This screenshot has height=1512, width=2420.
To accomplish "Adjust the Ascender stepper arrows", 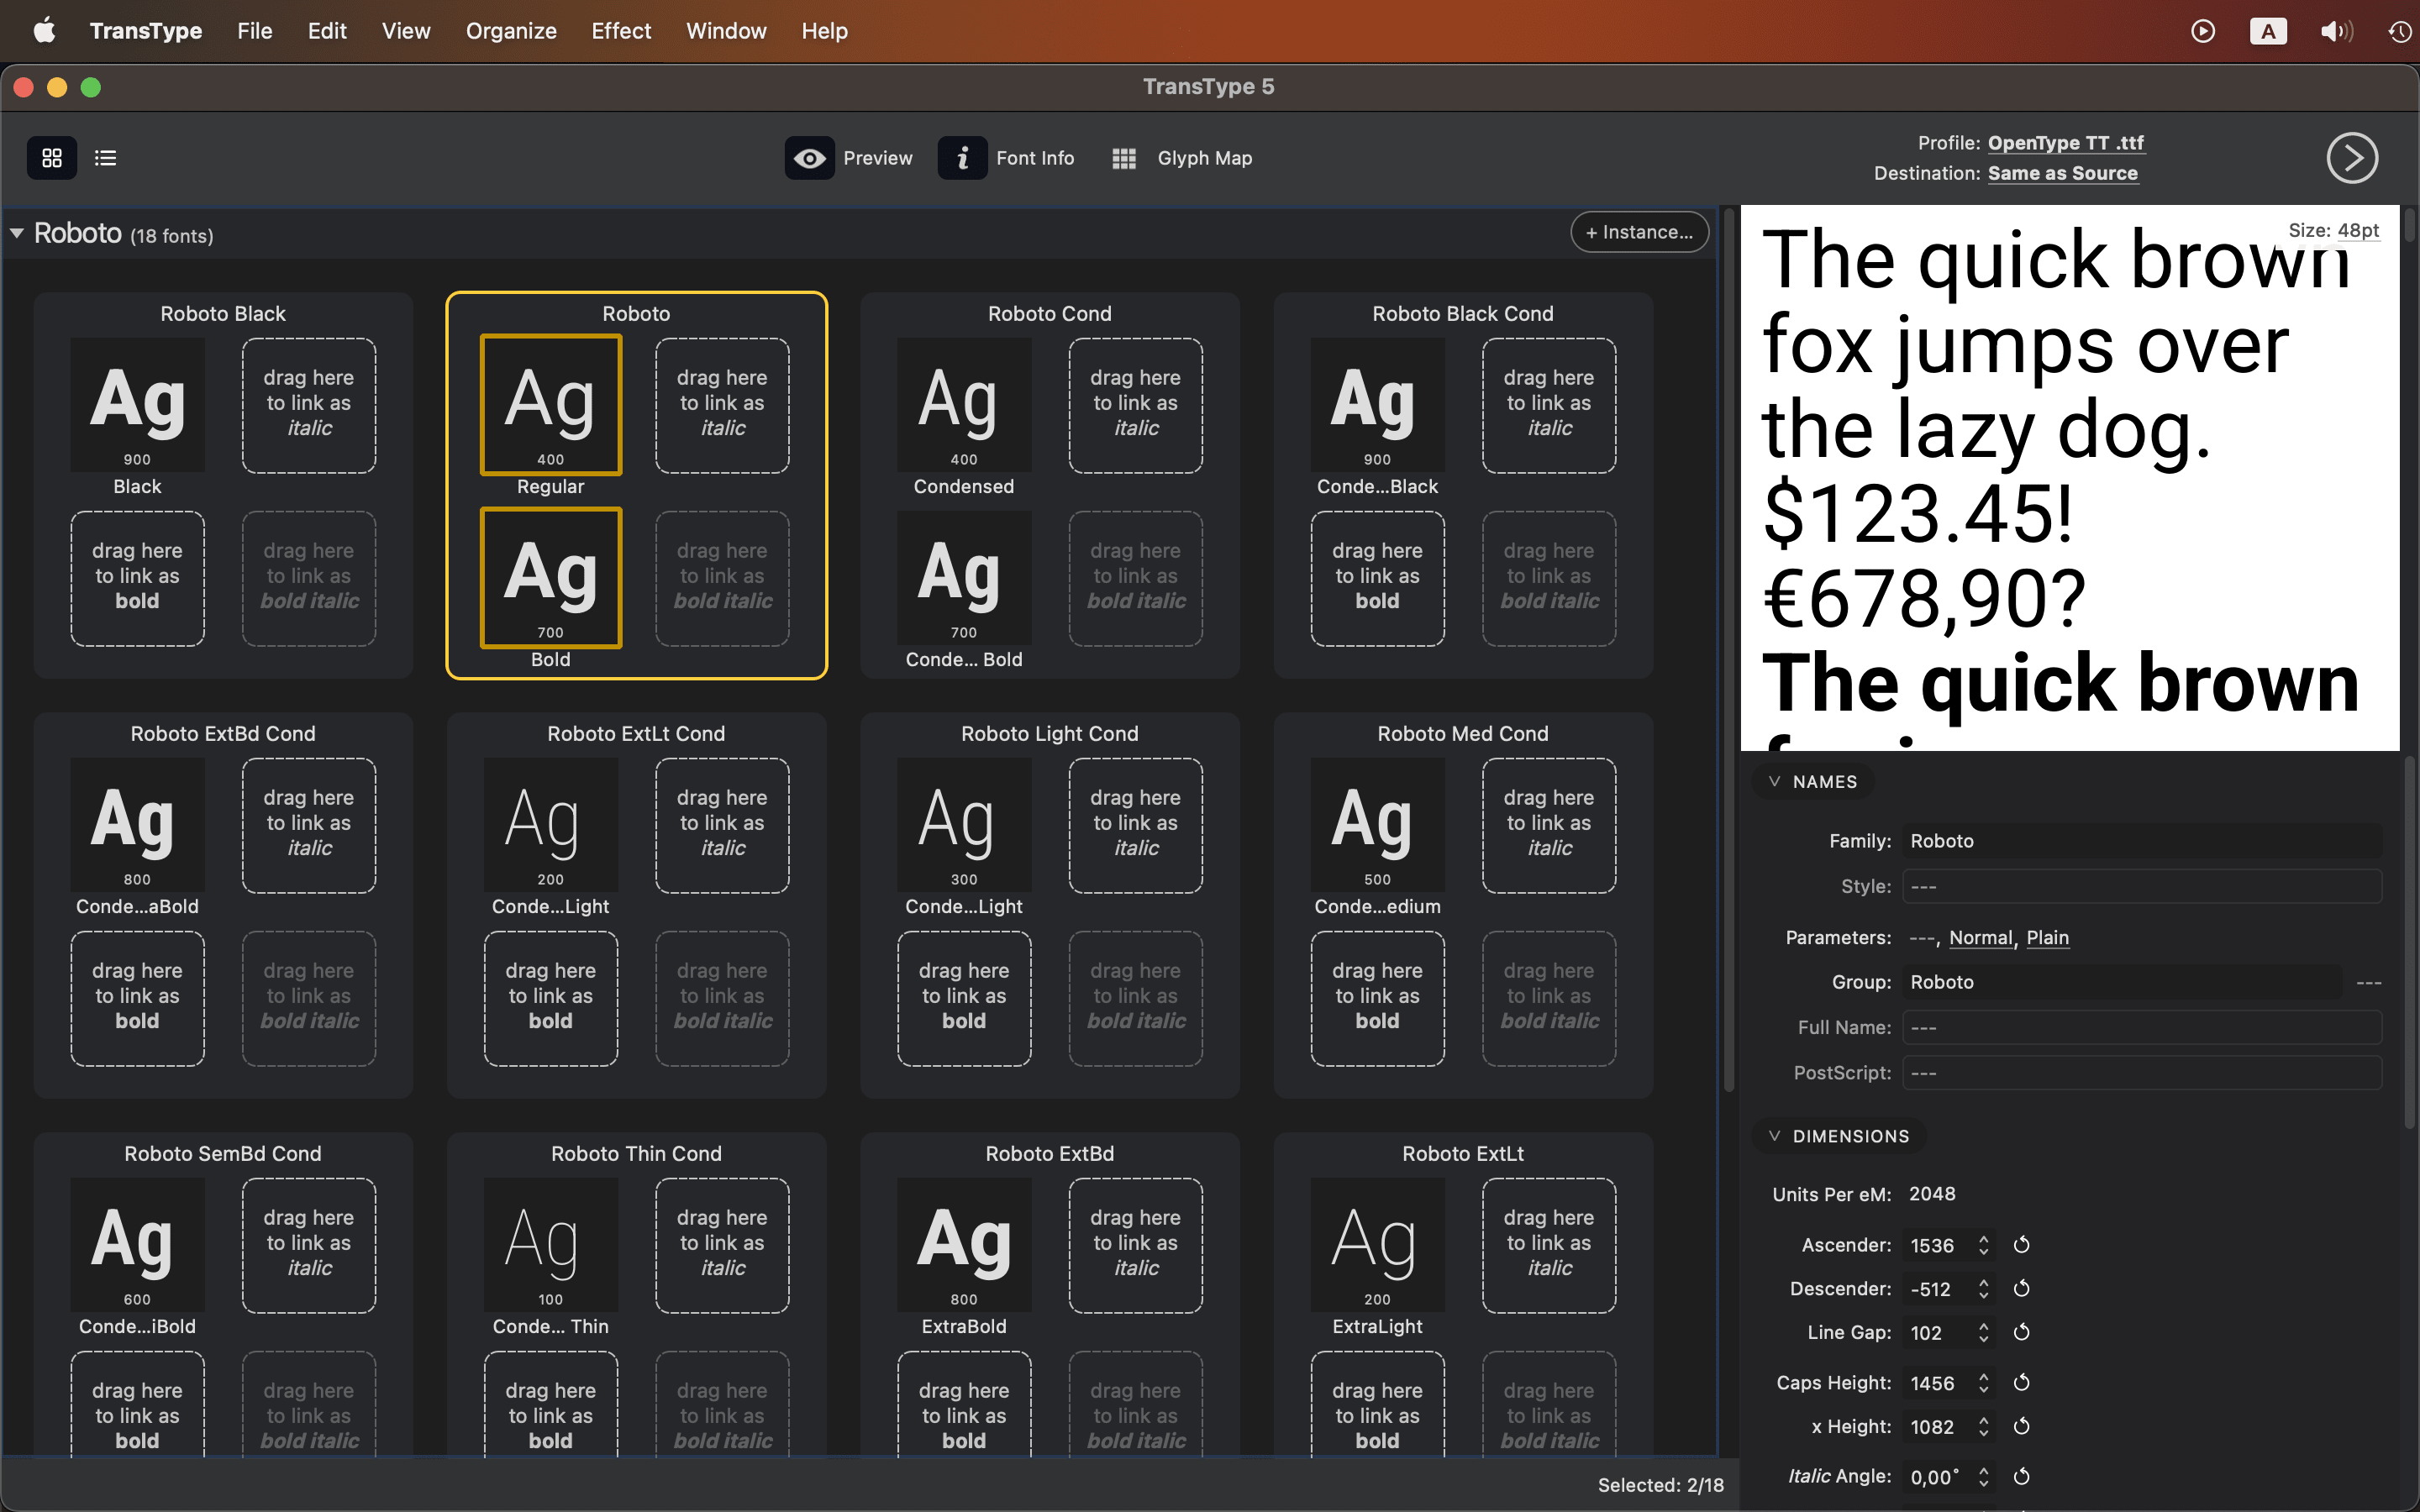I will point(1984,1245).
